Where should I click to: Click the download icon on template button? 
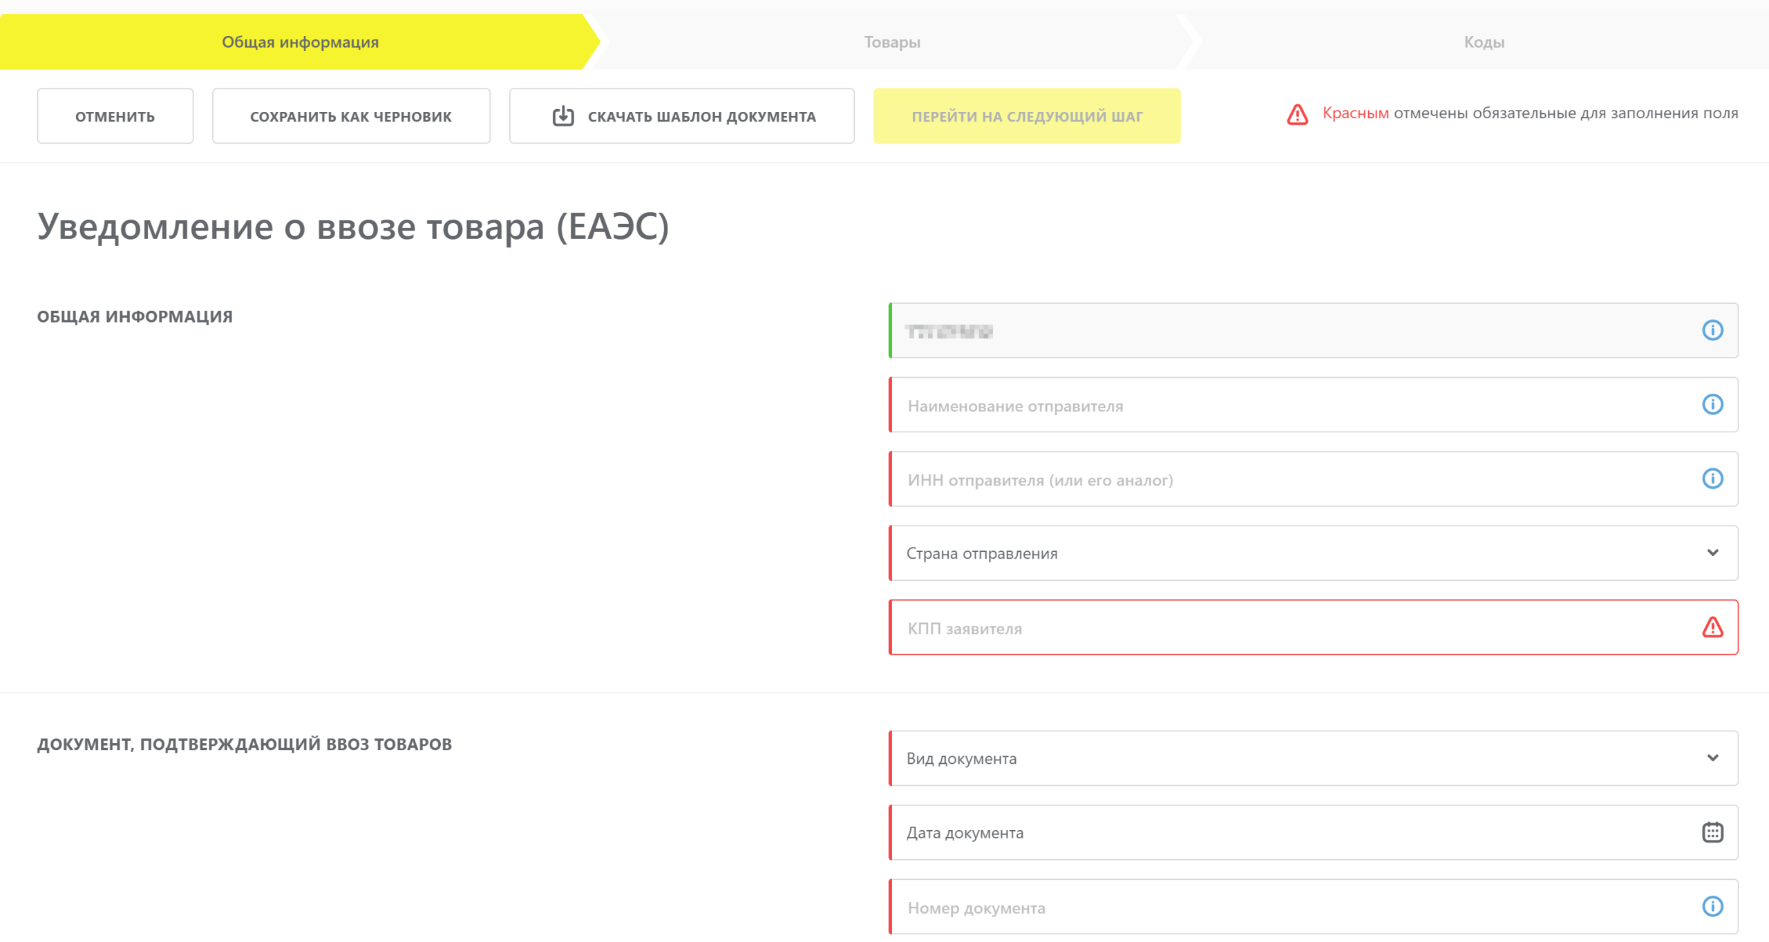(562, 115)
